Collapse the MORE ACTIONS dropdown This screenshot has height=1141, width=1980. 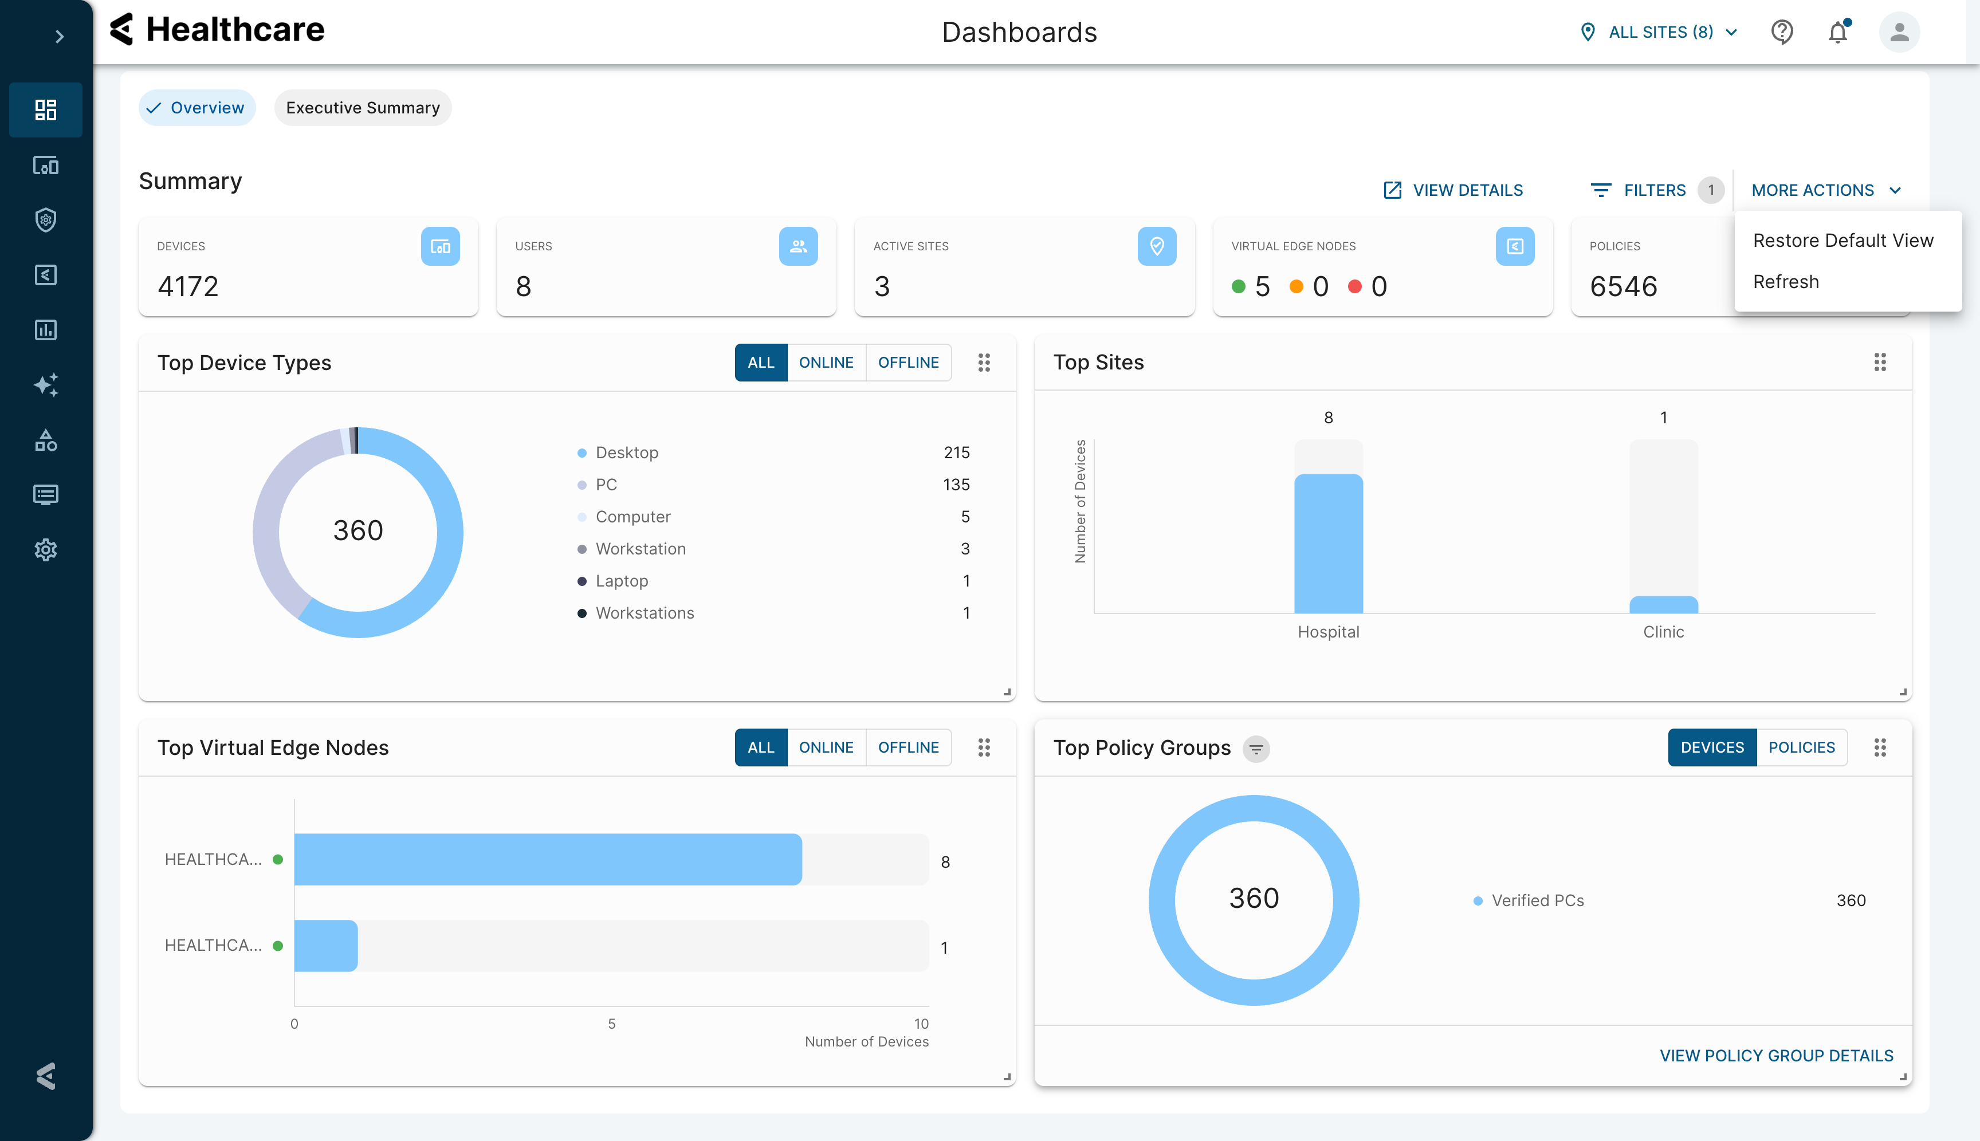pyautogui.click(x=1825, y=190)
